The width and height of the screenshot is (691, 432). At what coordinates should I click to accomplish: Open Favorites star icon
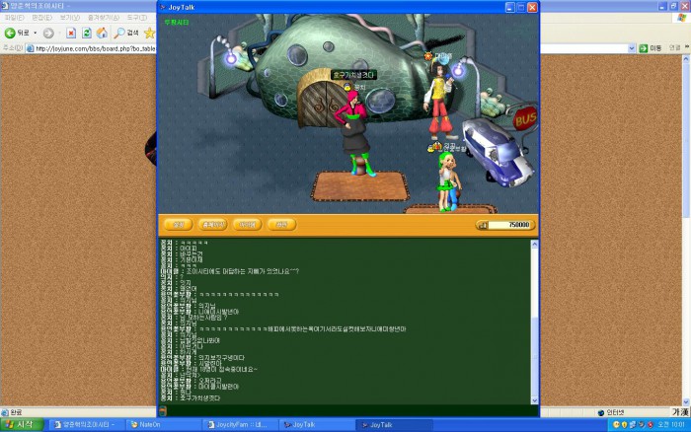point(150,33)
